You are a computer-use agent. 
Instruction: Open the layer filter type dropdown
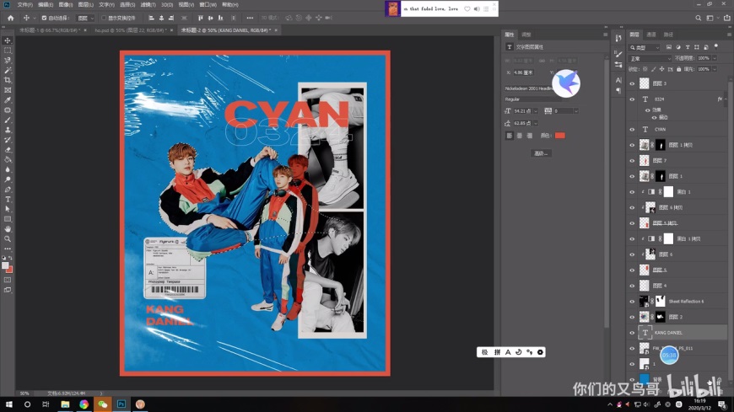click(x=645, y=47)
